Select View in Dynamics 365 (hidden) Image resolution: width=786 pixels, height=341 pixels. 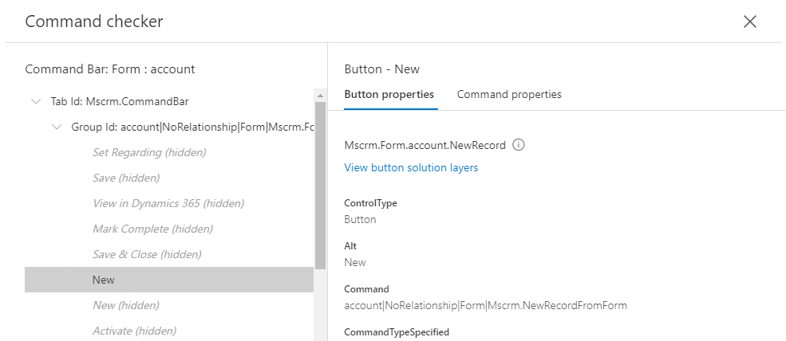[168, 203]
